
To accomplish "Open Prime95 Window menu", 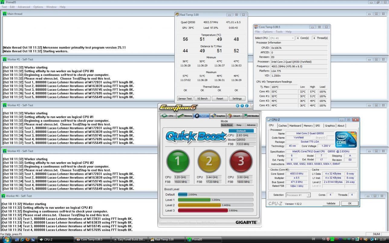I will pyautogui.click(x=51, y=7).
